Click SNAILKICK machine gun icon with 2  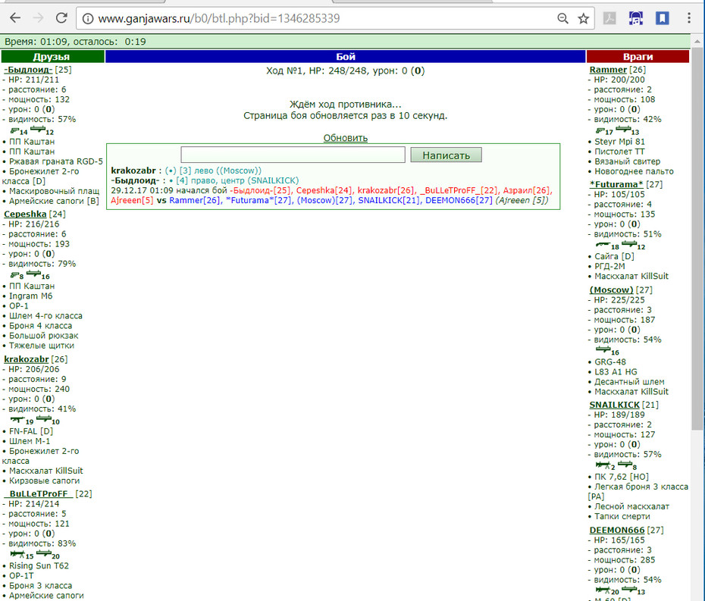click(x=603, y=465)
